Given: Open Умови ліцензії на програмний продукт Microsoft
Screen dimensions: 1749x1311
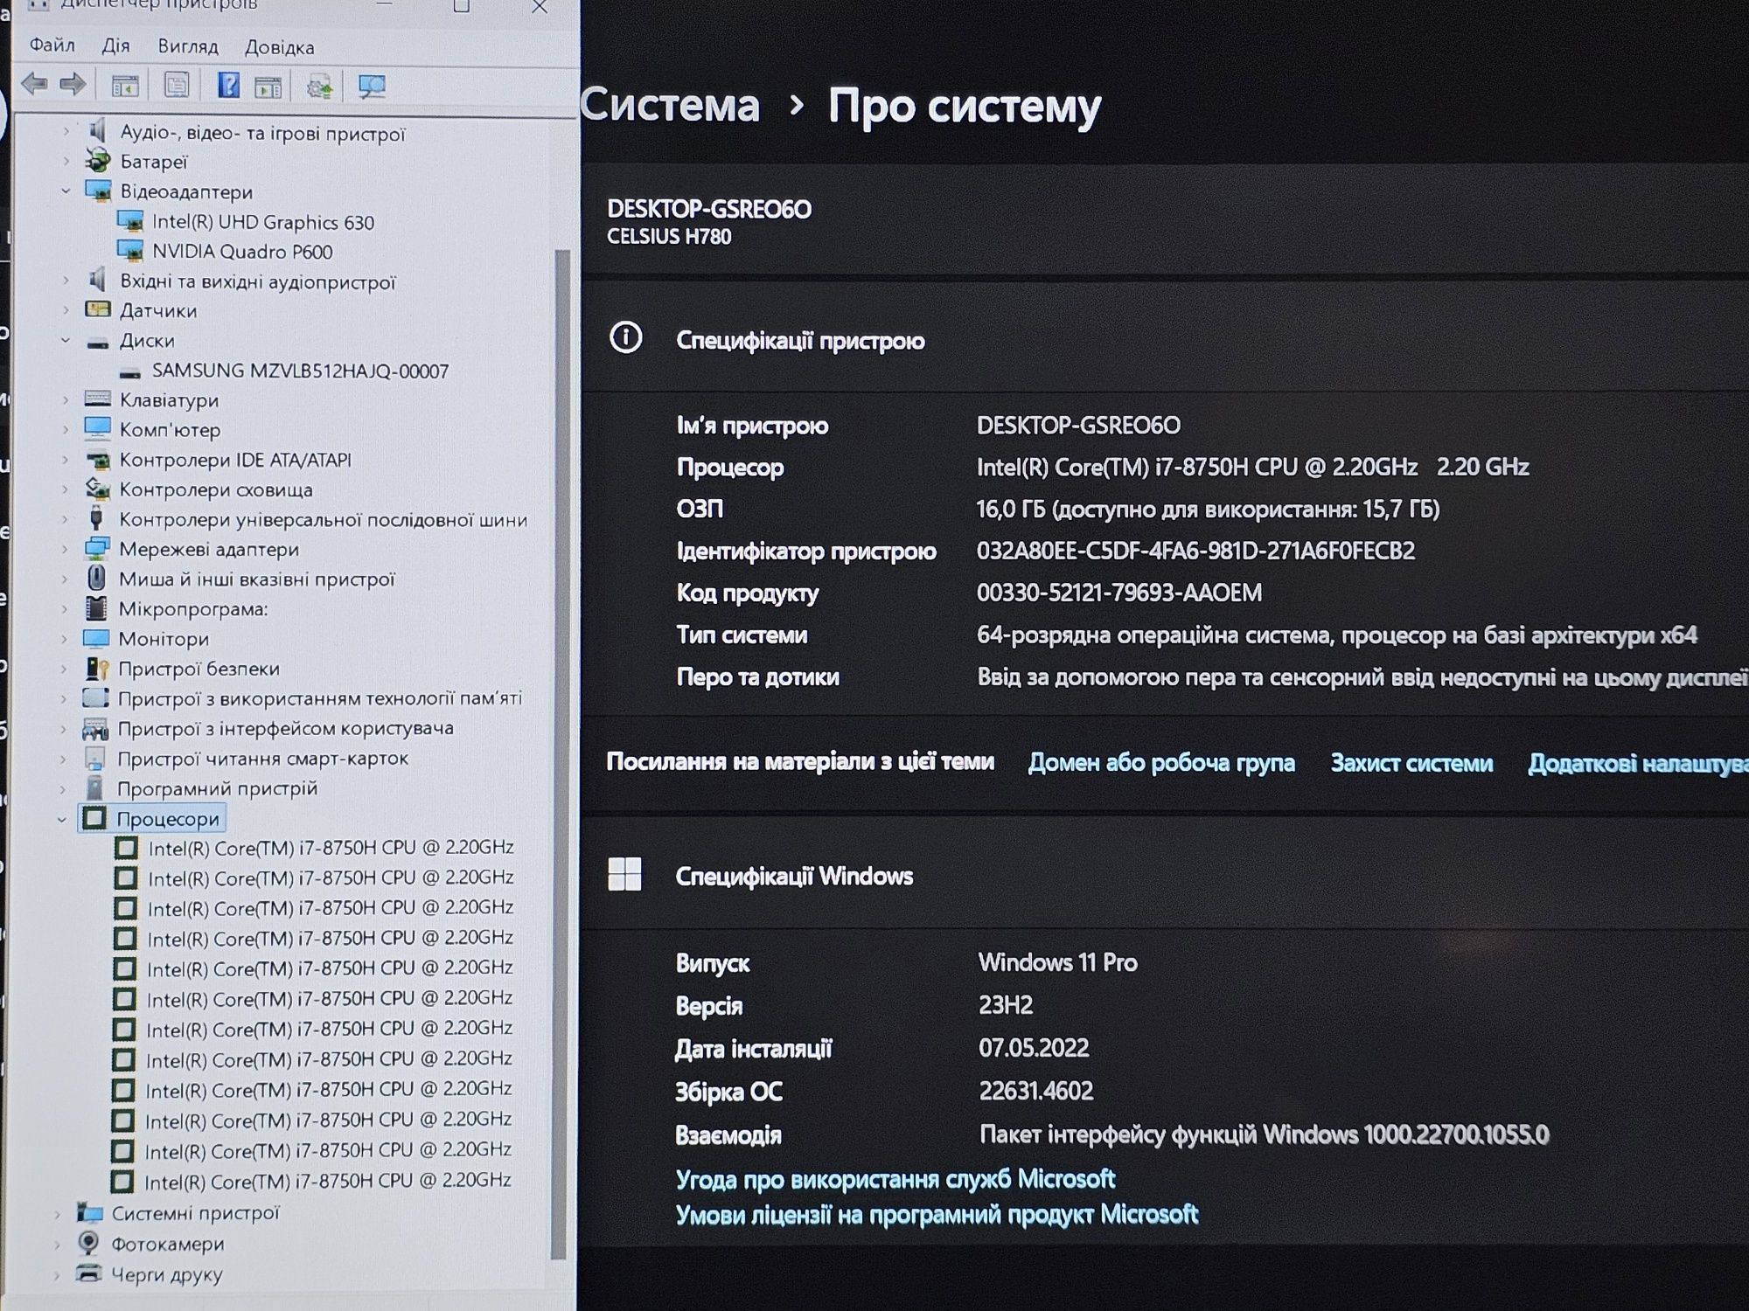Looking at the screenshot, I should pyautogui.click(x=937, y=1214).
